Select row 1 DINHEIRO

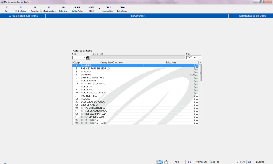point(136,65)
